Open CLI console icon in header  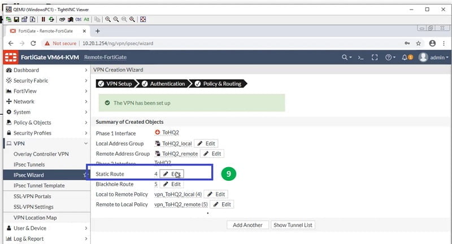(x=360, y=57)
